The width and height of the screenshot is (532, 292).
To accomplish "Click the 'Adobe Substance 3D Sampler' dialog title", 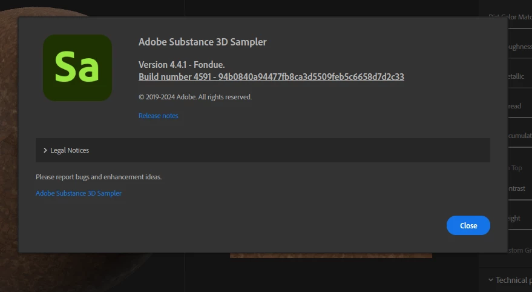I will coord(203,42).
